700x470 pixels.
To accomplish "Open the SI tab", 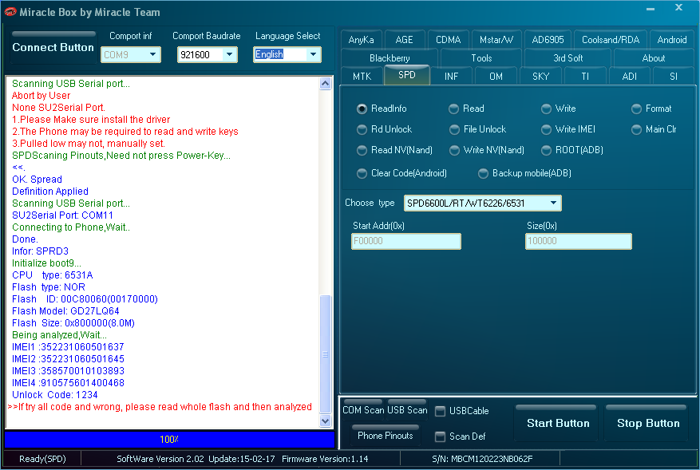I will tap(674, 77).
